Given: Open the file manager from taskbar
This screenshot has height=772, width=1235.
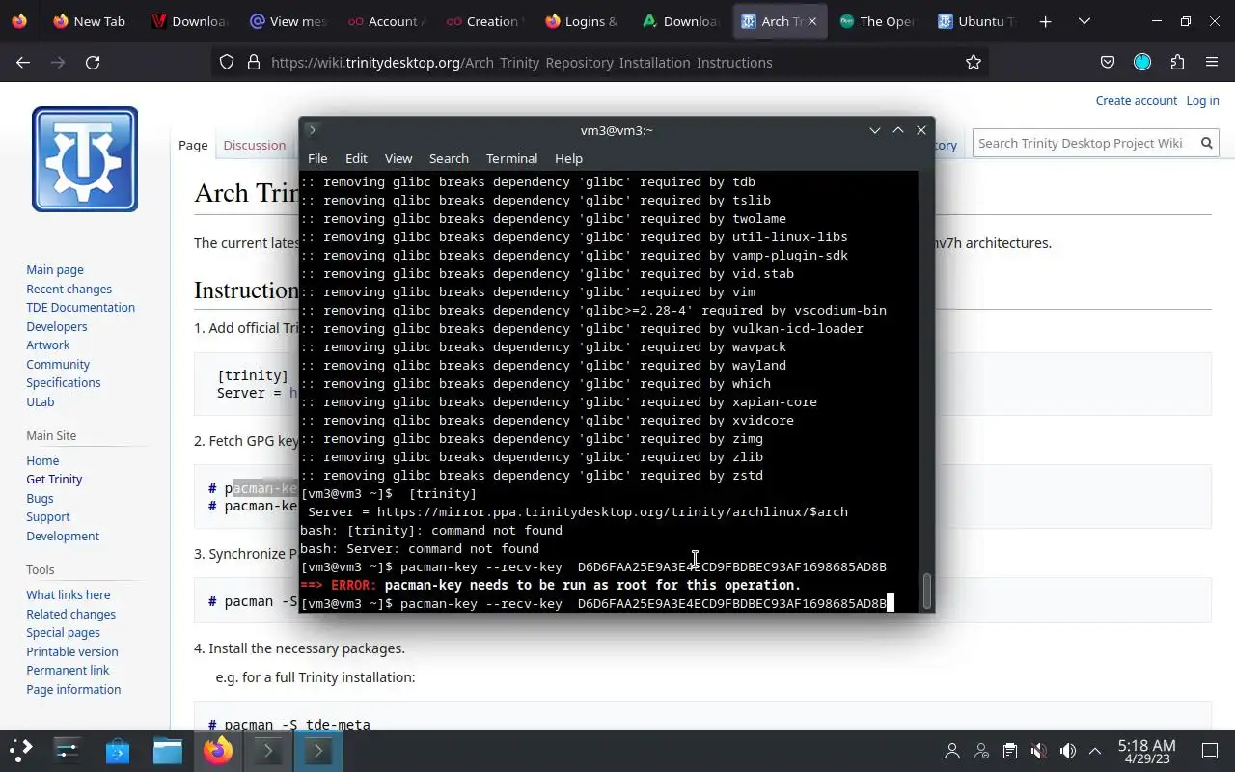Looking at the screenshot, I should 168,750.
